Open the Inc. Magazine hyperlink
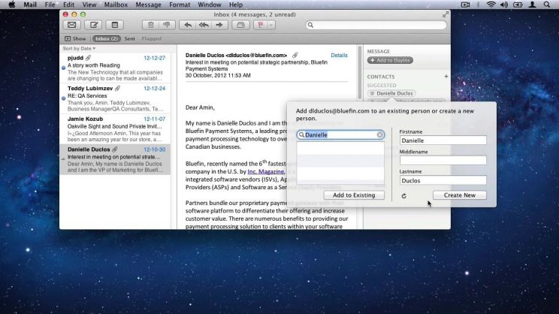The height and width of the screenshot is (314, 559). tap(265, 171)
